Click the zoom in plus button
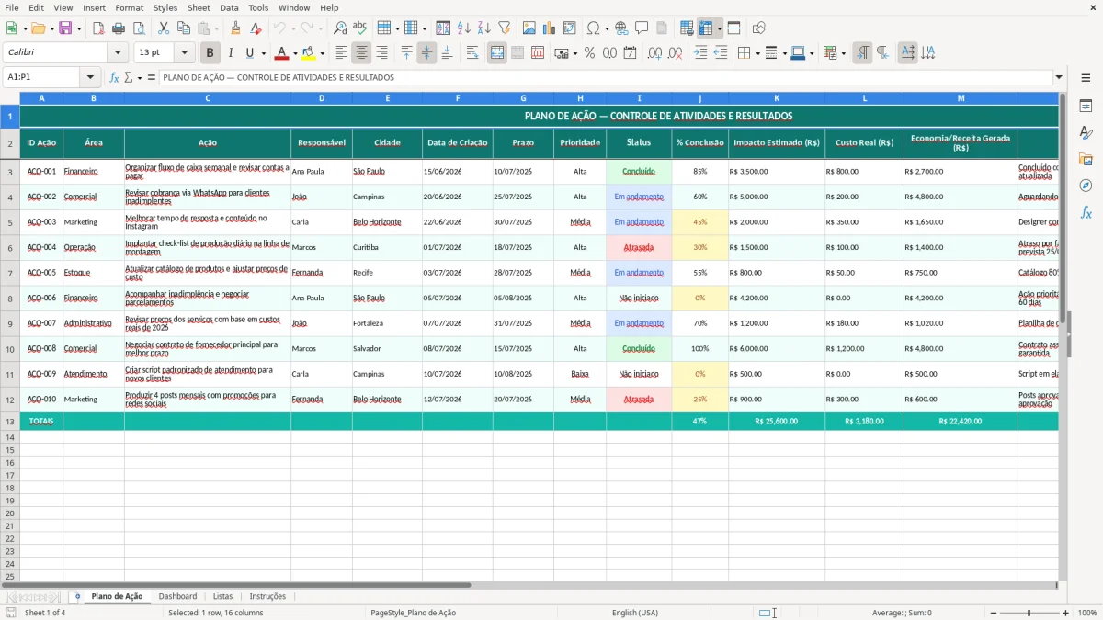 tap(1066, 613)
